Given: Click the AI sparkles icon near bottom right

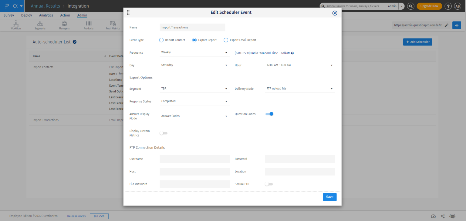Looking at the screenshot, I should click(443, 216).
